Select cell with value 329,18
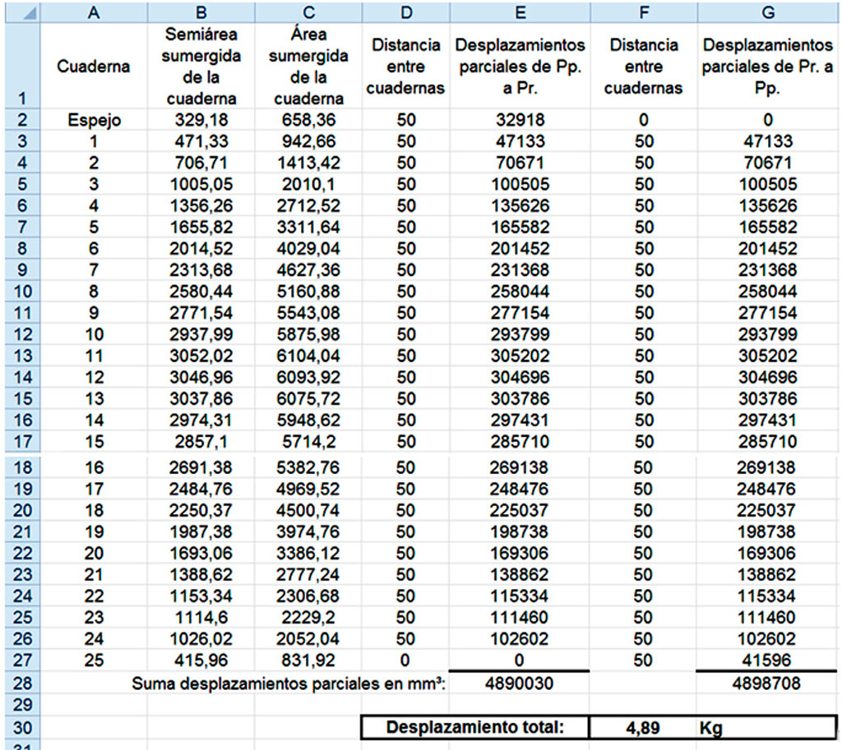 pyautogui.click(x=201, y=120)
